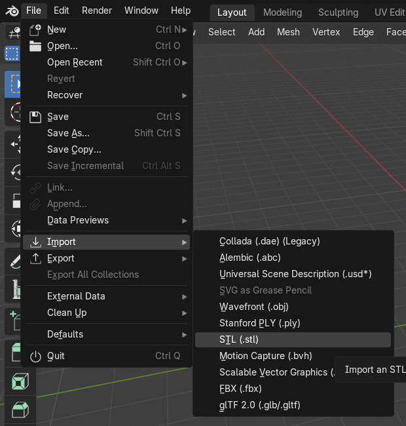Import Universal Scene Description (.usd*)
This screenshot has height=426, width=406.
tap(293, 274)
